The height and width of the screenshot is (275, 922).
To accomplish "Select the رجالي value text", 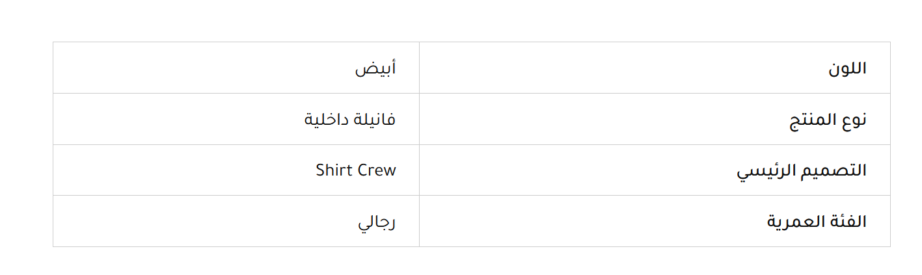I will [x=377, y=222].
